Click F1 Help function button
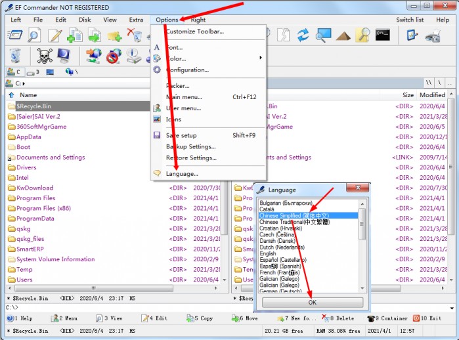The image size is (459, 340). pos(20,318)
